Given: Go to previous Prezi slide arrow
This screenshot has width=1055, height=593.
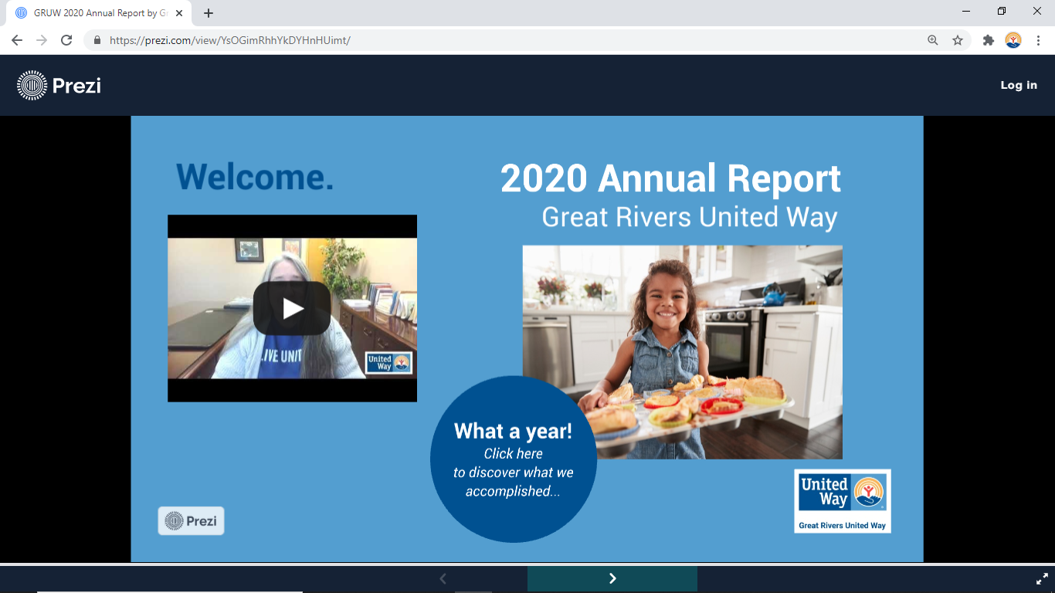Looking at the screenshot, I should [443, 578].
